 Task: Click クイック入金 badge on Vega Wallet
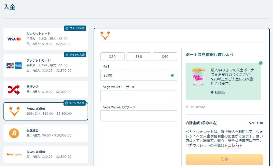75,103
